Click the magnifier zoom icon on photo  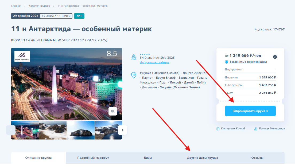coord(113,111)
